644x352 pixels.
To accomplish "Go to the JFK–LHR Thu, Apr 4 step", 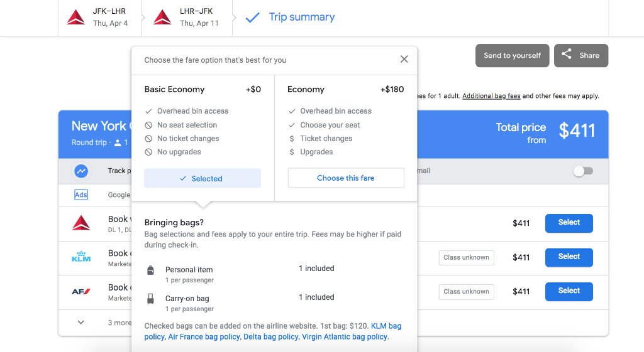I will coord(110,18).
